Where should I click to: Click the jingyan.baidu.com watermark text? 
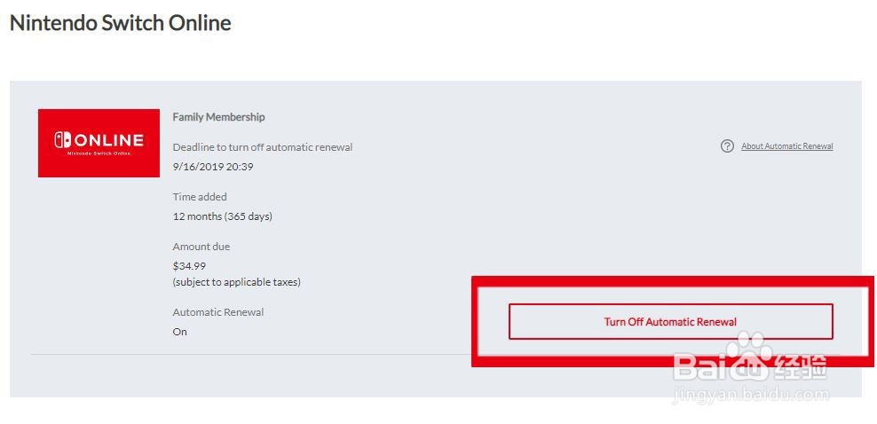[751, 396]
